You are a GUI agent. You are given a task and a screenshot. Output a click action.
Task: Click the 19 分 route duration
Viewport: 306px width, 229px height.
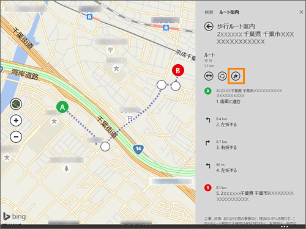coord(208,60)
